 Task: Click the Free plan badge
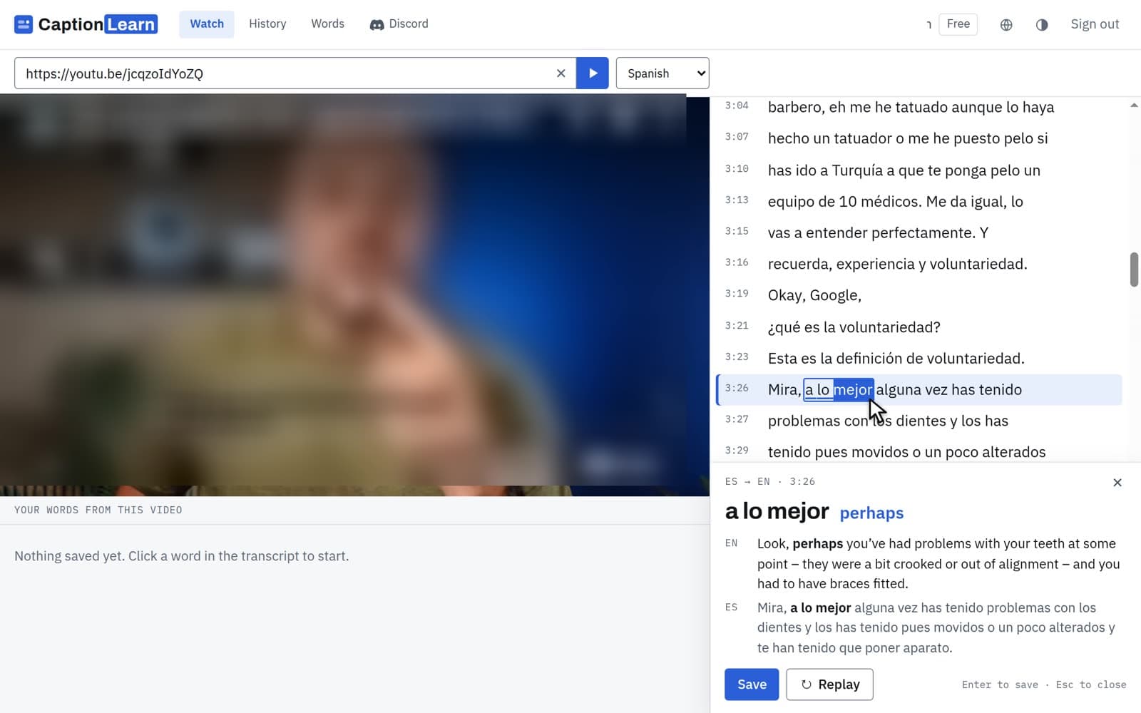point(958,24)
